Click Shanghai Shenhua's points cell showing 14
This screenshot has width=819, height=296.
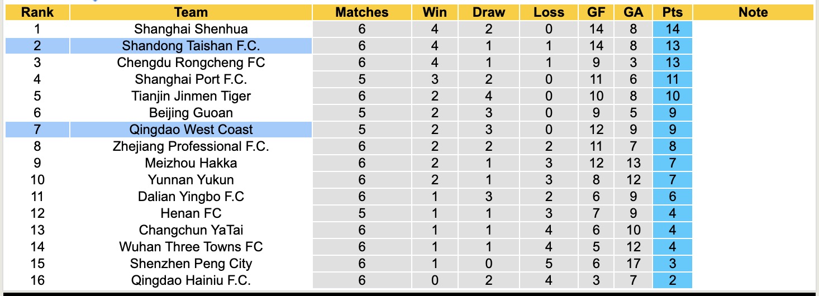click(672, 29)
